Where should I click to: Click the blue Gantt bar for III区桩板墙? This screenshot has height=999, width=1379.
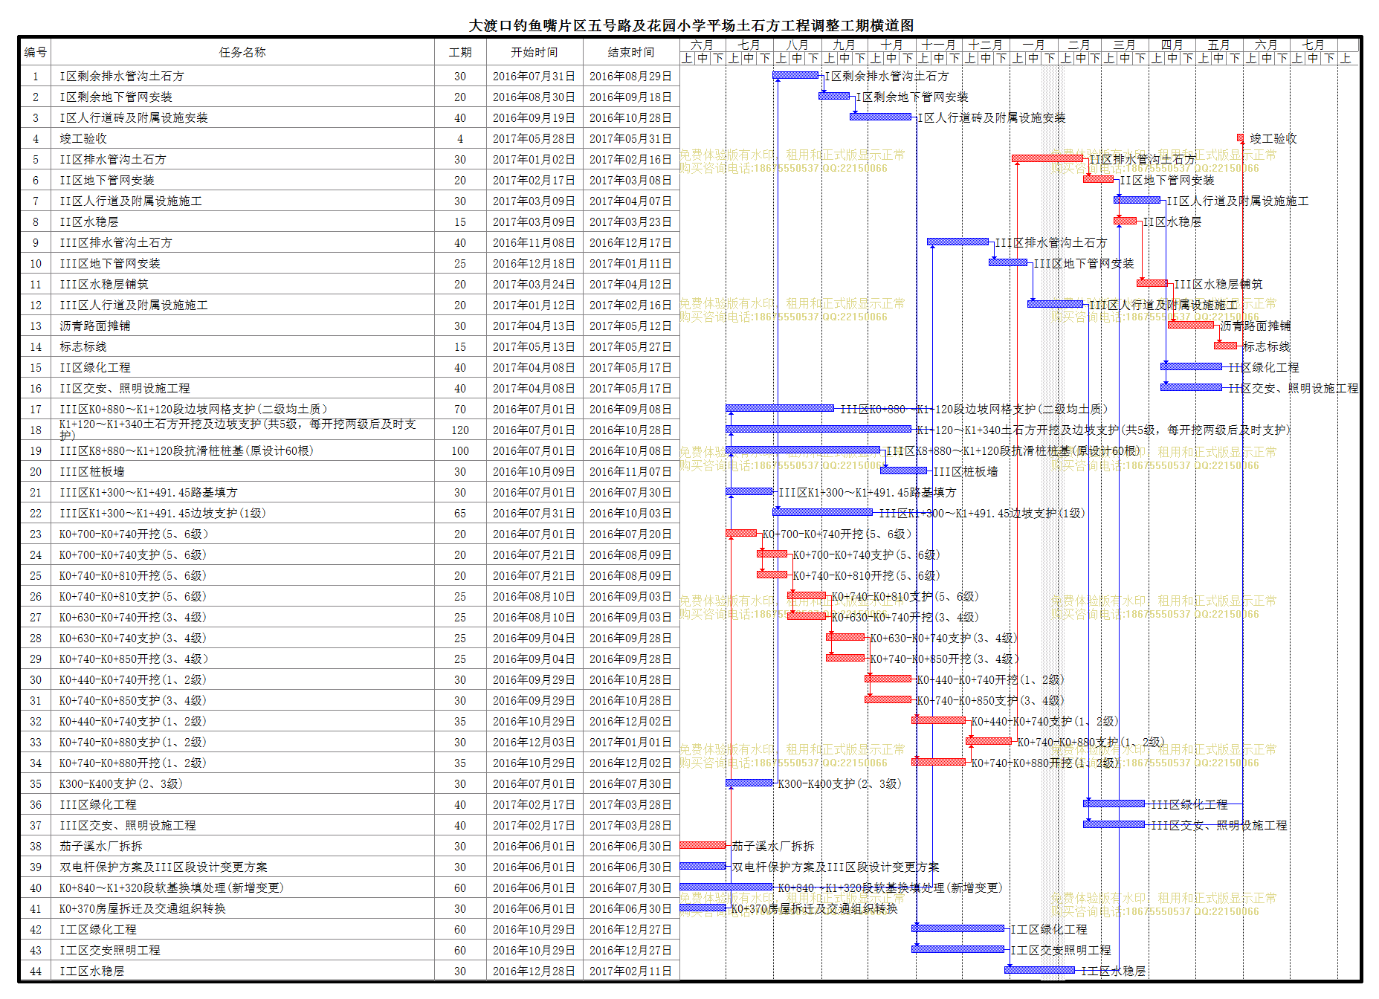click(903, 471)
